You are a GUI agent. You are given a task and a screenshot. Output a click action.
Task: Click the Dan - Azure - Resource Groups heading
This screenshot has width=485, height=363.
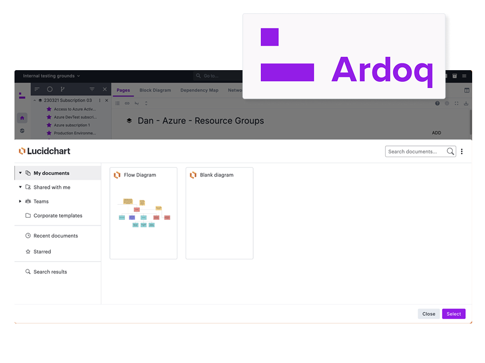[x=201, y=121]
